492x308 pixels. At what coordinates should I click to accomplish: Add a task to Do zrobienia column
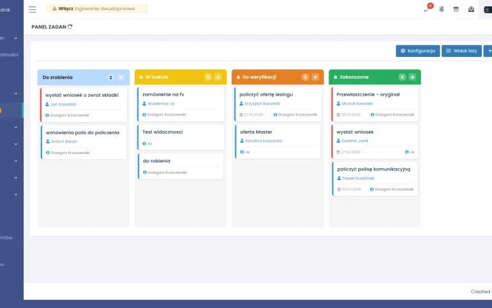click(121, 77)
